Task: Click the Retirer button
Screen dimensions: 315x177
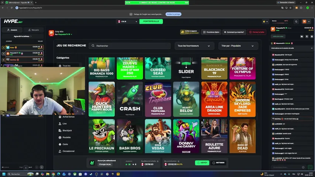Action: click(218, 163)
